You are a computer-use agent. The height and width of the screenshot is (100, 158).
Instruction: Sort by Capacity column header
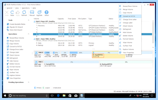tap(61, 19)
